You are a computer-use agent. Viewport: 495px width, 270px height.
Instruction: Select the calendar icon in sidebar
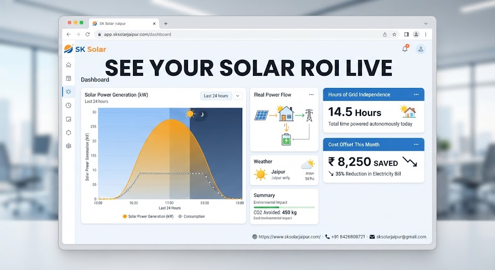69,78
